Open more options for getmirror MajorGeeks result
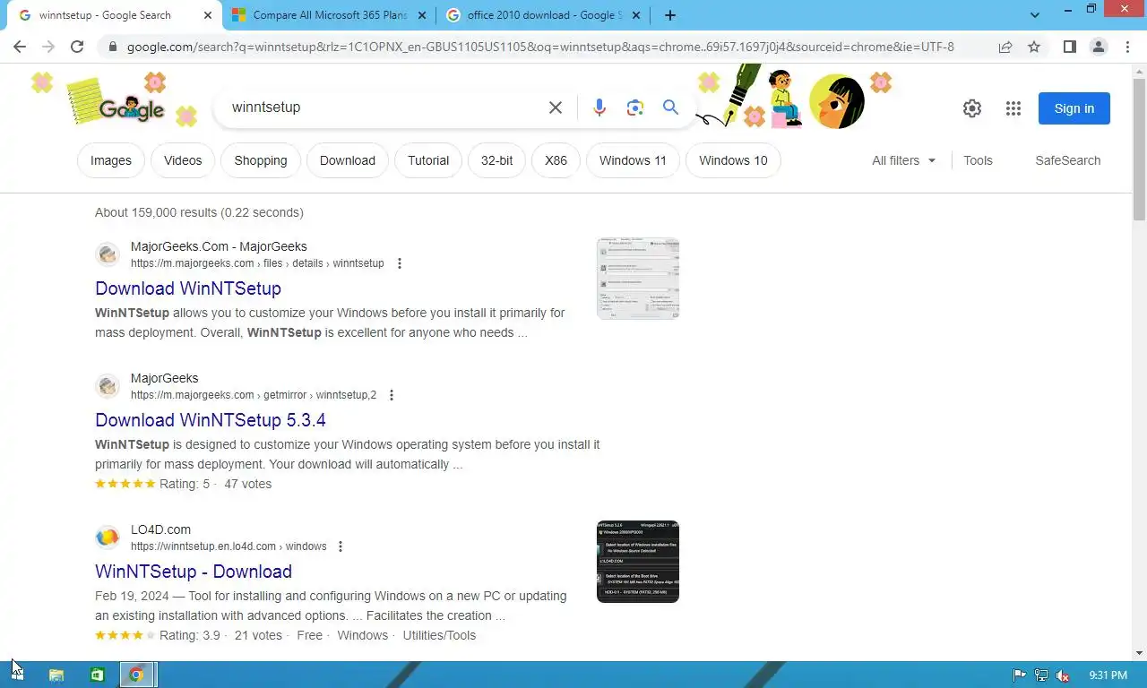Image resolution: width=1147 pixels, height=688 pixels. pyautogui.click(x=392, y=395)
